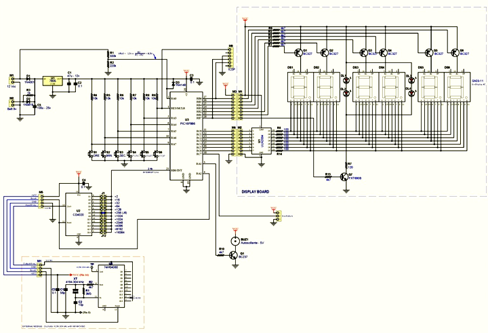Click the "÷4096" jumper label
This screenshot has width=488, height=333.
point(119,226)
